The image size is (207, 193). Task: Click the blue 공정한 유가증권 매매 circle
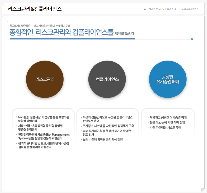click(x=168, y=79)
